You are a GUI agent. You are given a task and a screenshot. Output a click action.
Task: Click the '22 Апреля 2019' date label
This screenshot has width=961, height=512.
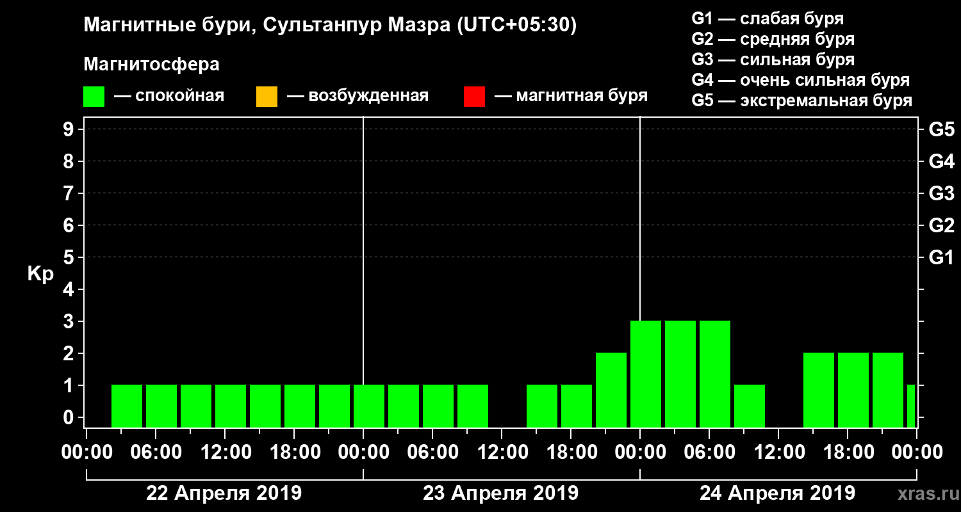point(224,493)
